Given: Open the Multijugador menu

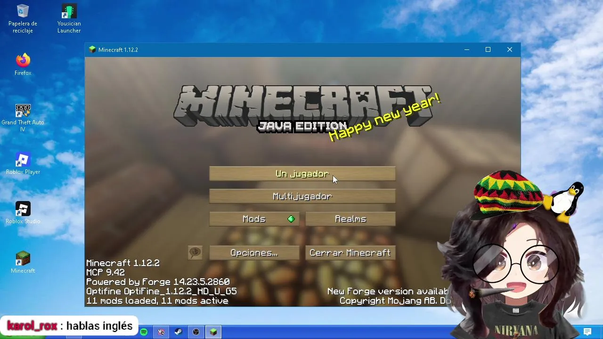Looking at the screenshot, I should (x=302, y=196).
